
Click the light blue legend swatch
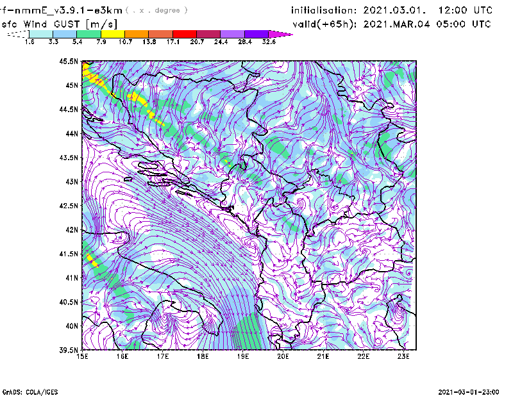(65, 34)
